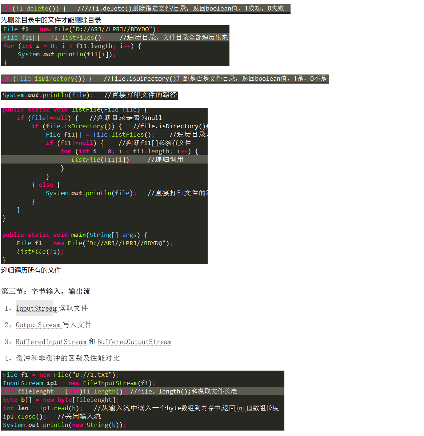Viewport: 424px width, 436px height.
Task: Click the highlighted 'File f11[] = f1.listFiles();' line
Action: tap(54, 37)
